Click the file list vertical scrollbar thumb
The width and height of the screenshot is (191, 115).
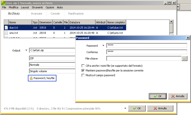171,28
